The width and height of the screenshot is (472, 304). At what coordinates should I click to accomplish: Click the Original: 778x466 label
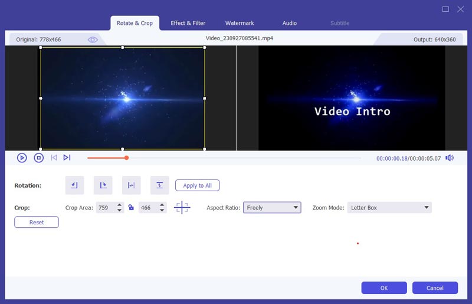(x=38, y=40)
